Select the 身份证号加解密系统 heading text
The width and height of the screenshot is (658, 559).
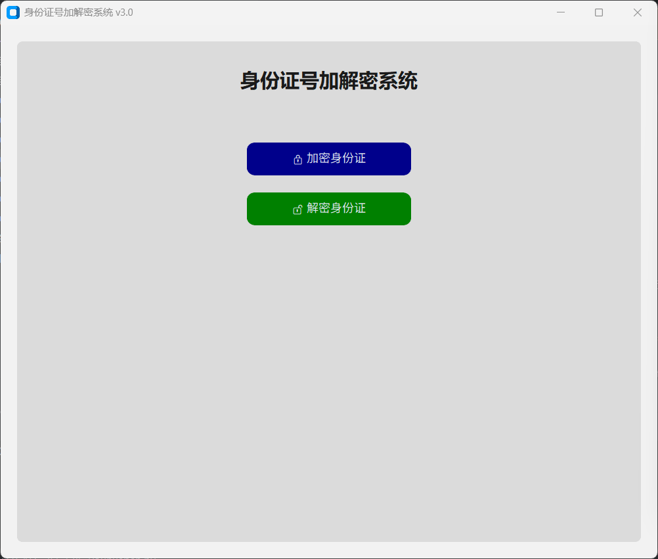[x=328, y=81]
